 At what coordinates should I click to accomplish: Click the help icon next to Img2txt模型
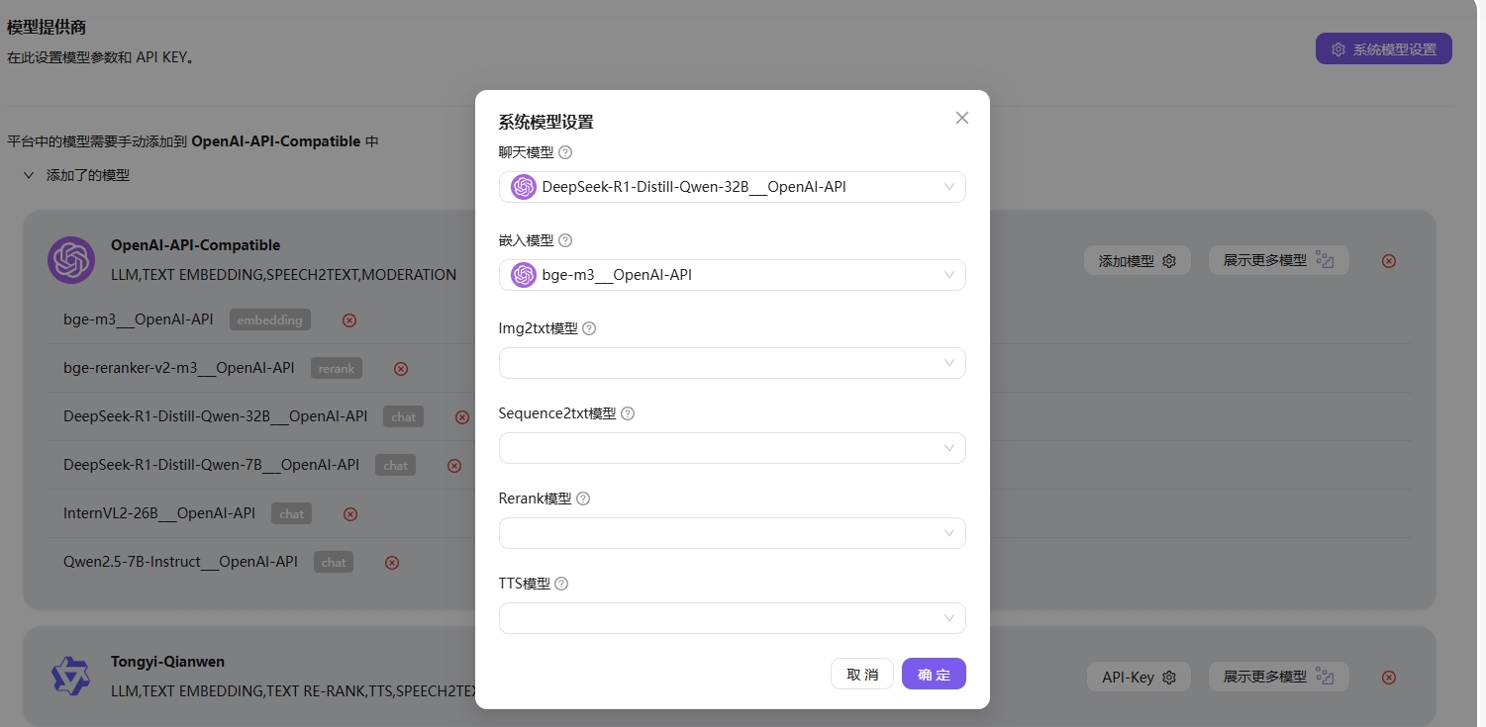[x=589, y=328]
